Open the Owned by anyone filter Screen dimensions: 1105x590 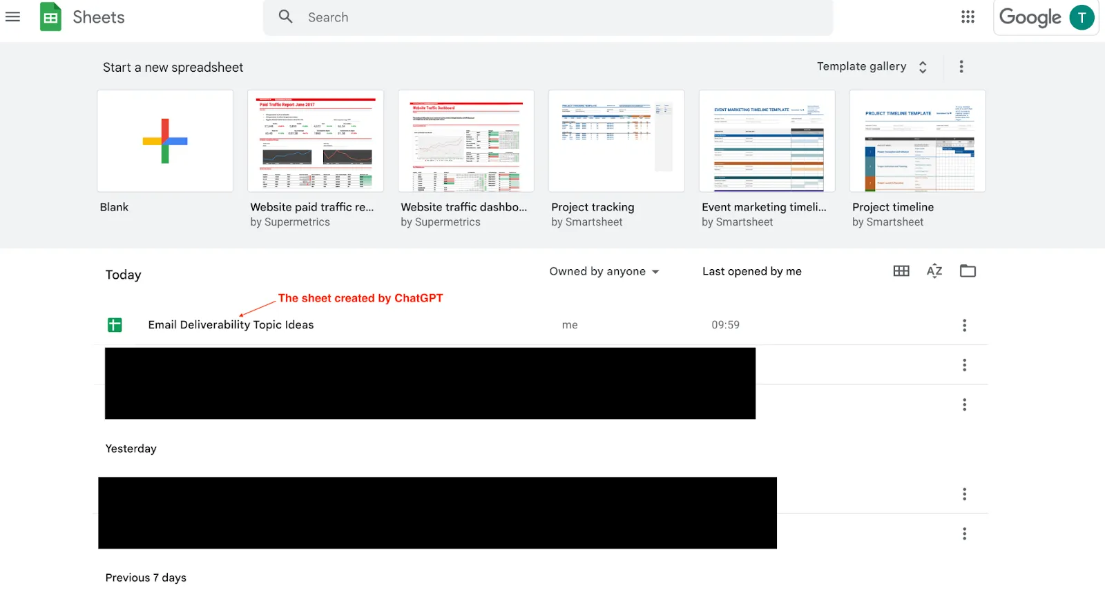pos(604,271)
